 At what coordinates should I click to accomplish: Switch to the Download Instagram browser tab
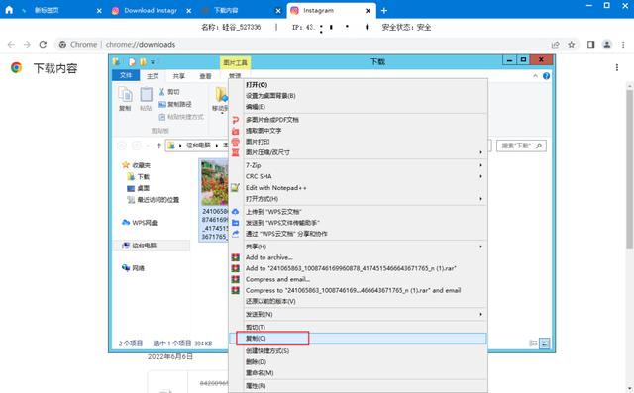pos(151,11)
